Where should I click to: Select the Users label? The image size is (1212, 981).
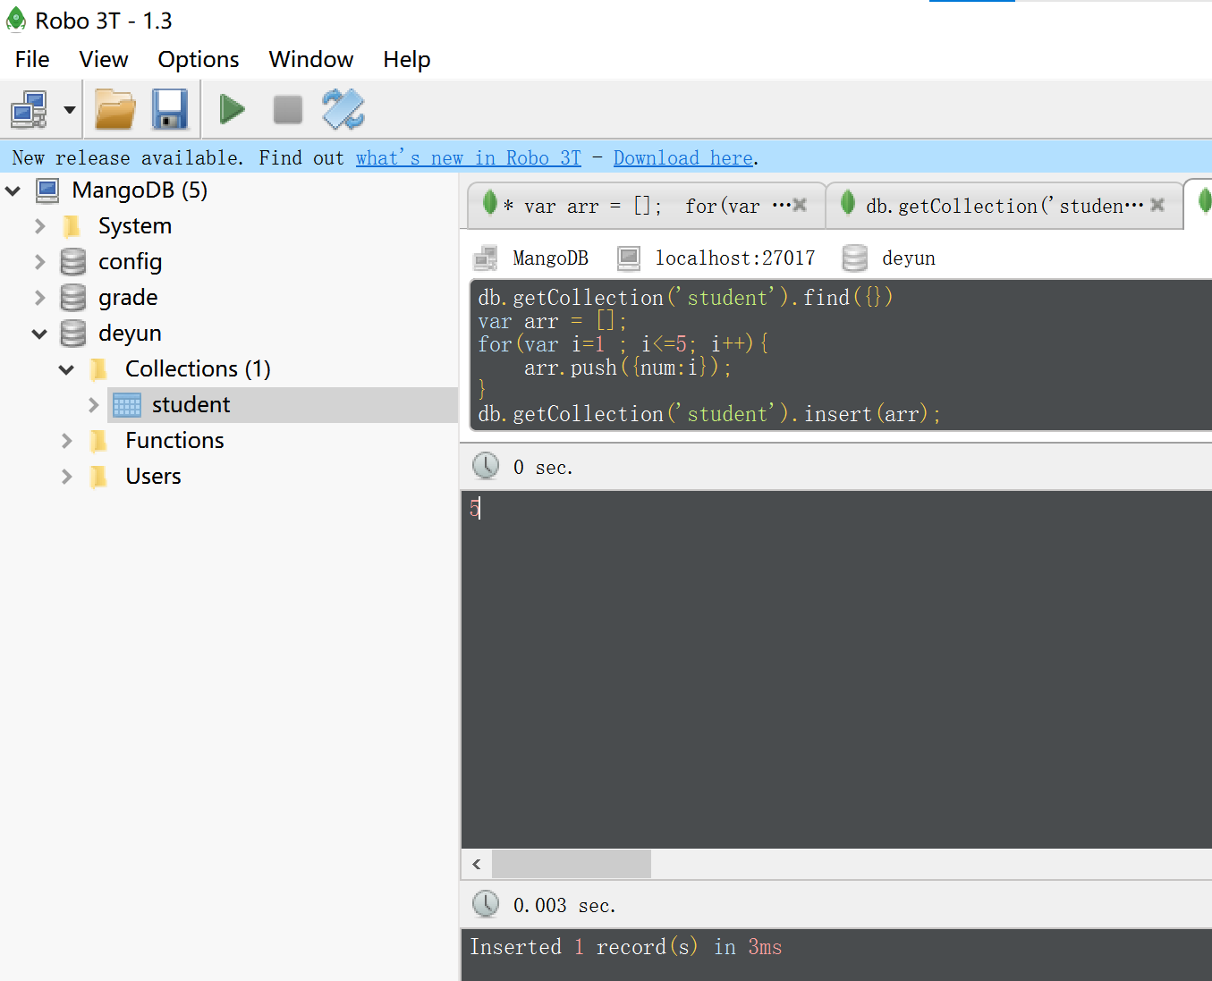click(x=153, y=477)
